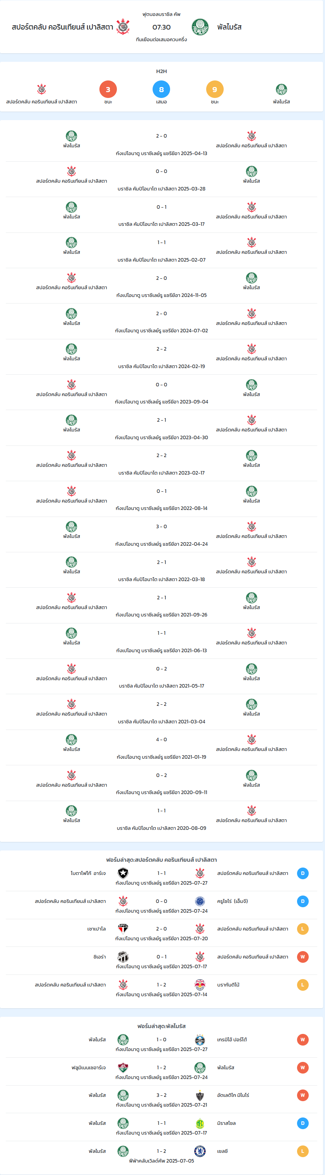
Task: Click the Grêmio crest in Palmeiras recent form
Action: (200, 1039)
